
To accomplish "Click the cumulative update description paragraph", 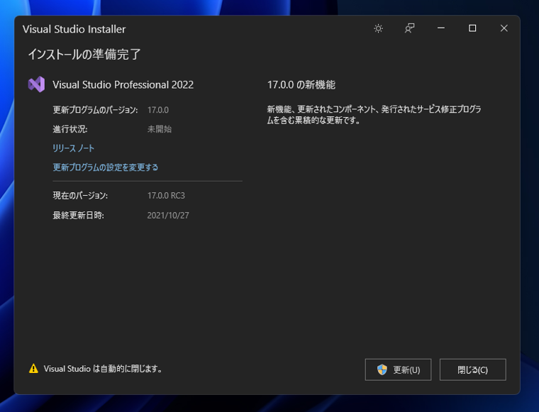I will pos(374,115).
